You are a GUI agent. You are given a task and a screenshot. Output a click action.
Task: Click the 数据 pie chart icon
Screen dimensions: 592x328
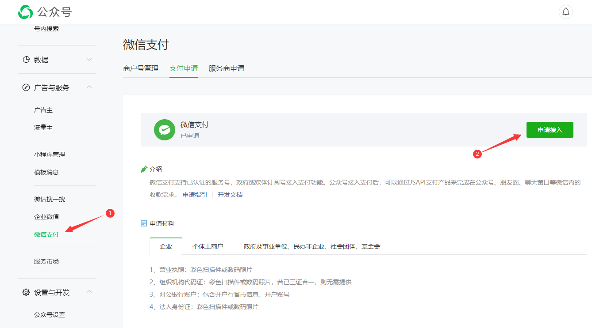pyautogui.click(x=26, y=60)
